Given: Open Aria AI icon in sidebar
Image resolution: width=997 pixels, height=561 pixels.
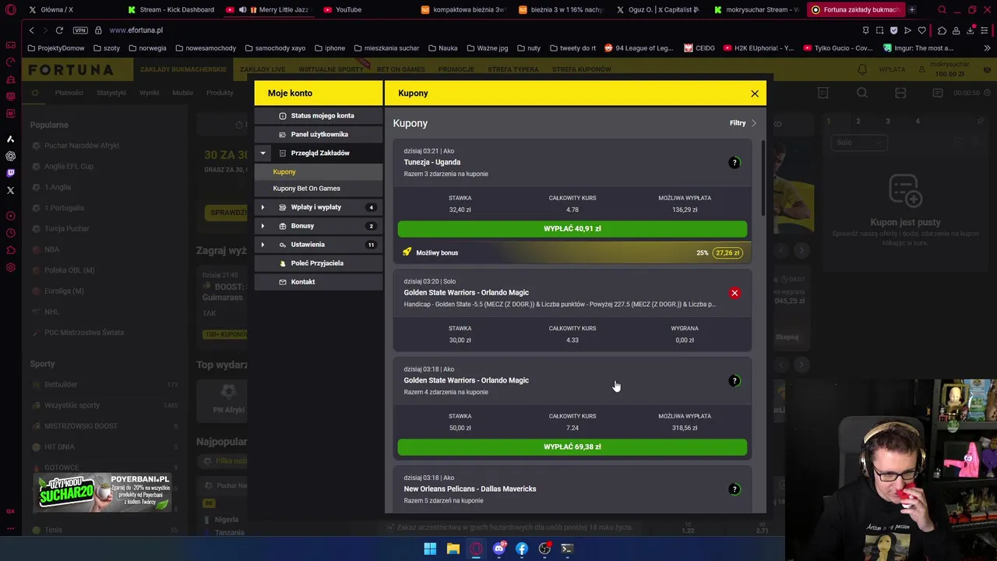Looking at the screenshot, I should coord(10,139).
